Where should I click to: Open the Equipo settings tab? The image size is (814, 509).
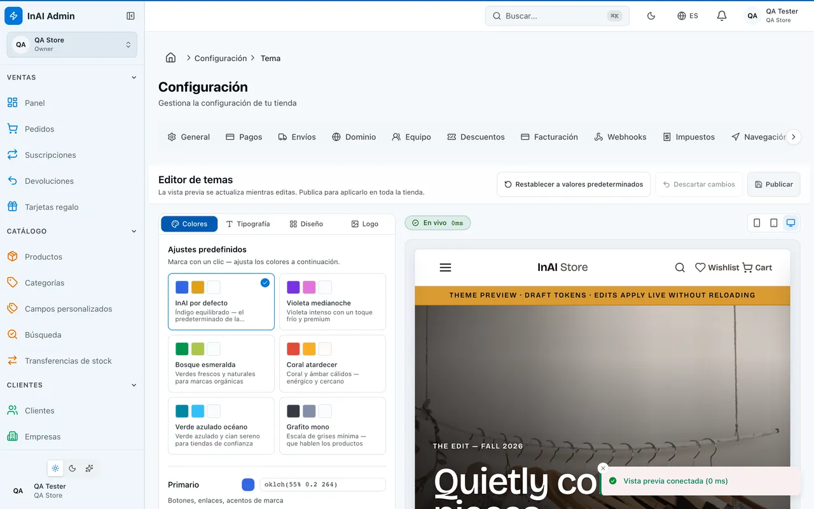411,137
